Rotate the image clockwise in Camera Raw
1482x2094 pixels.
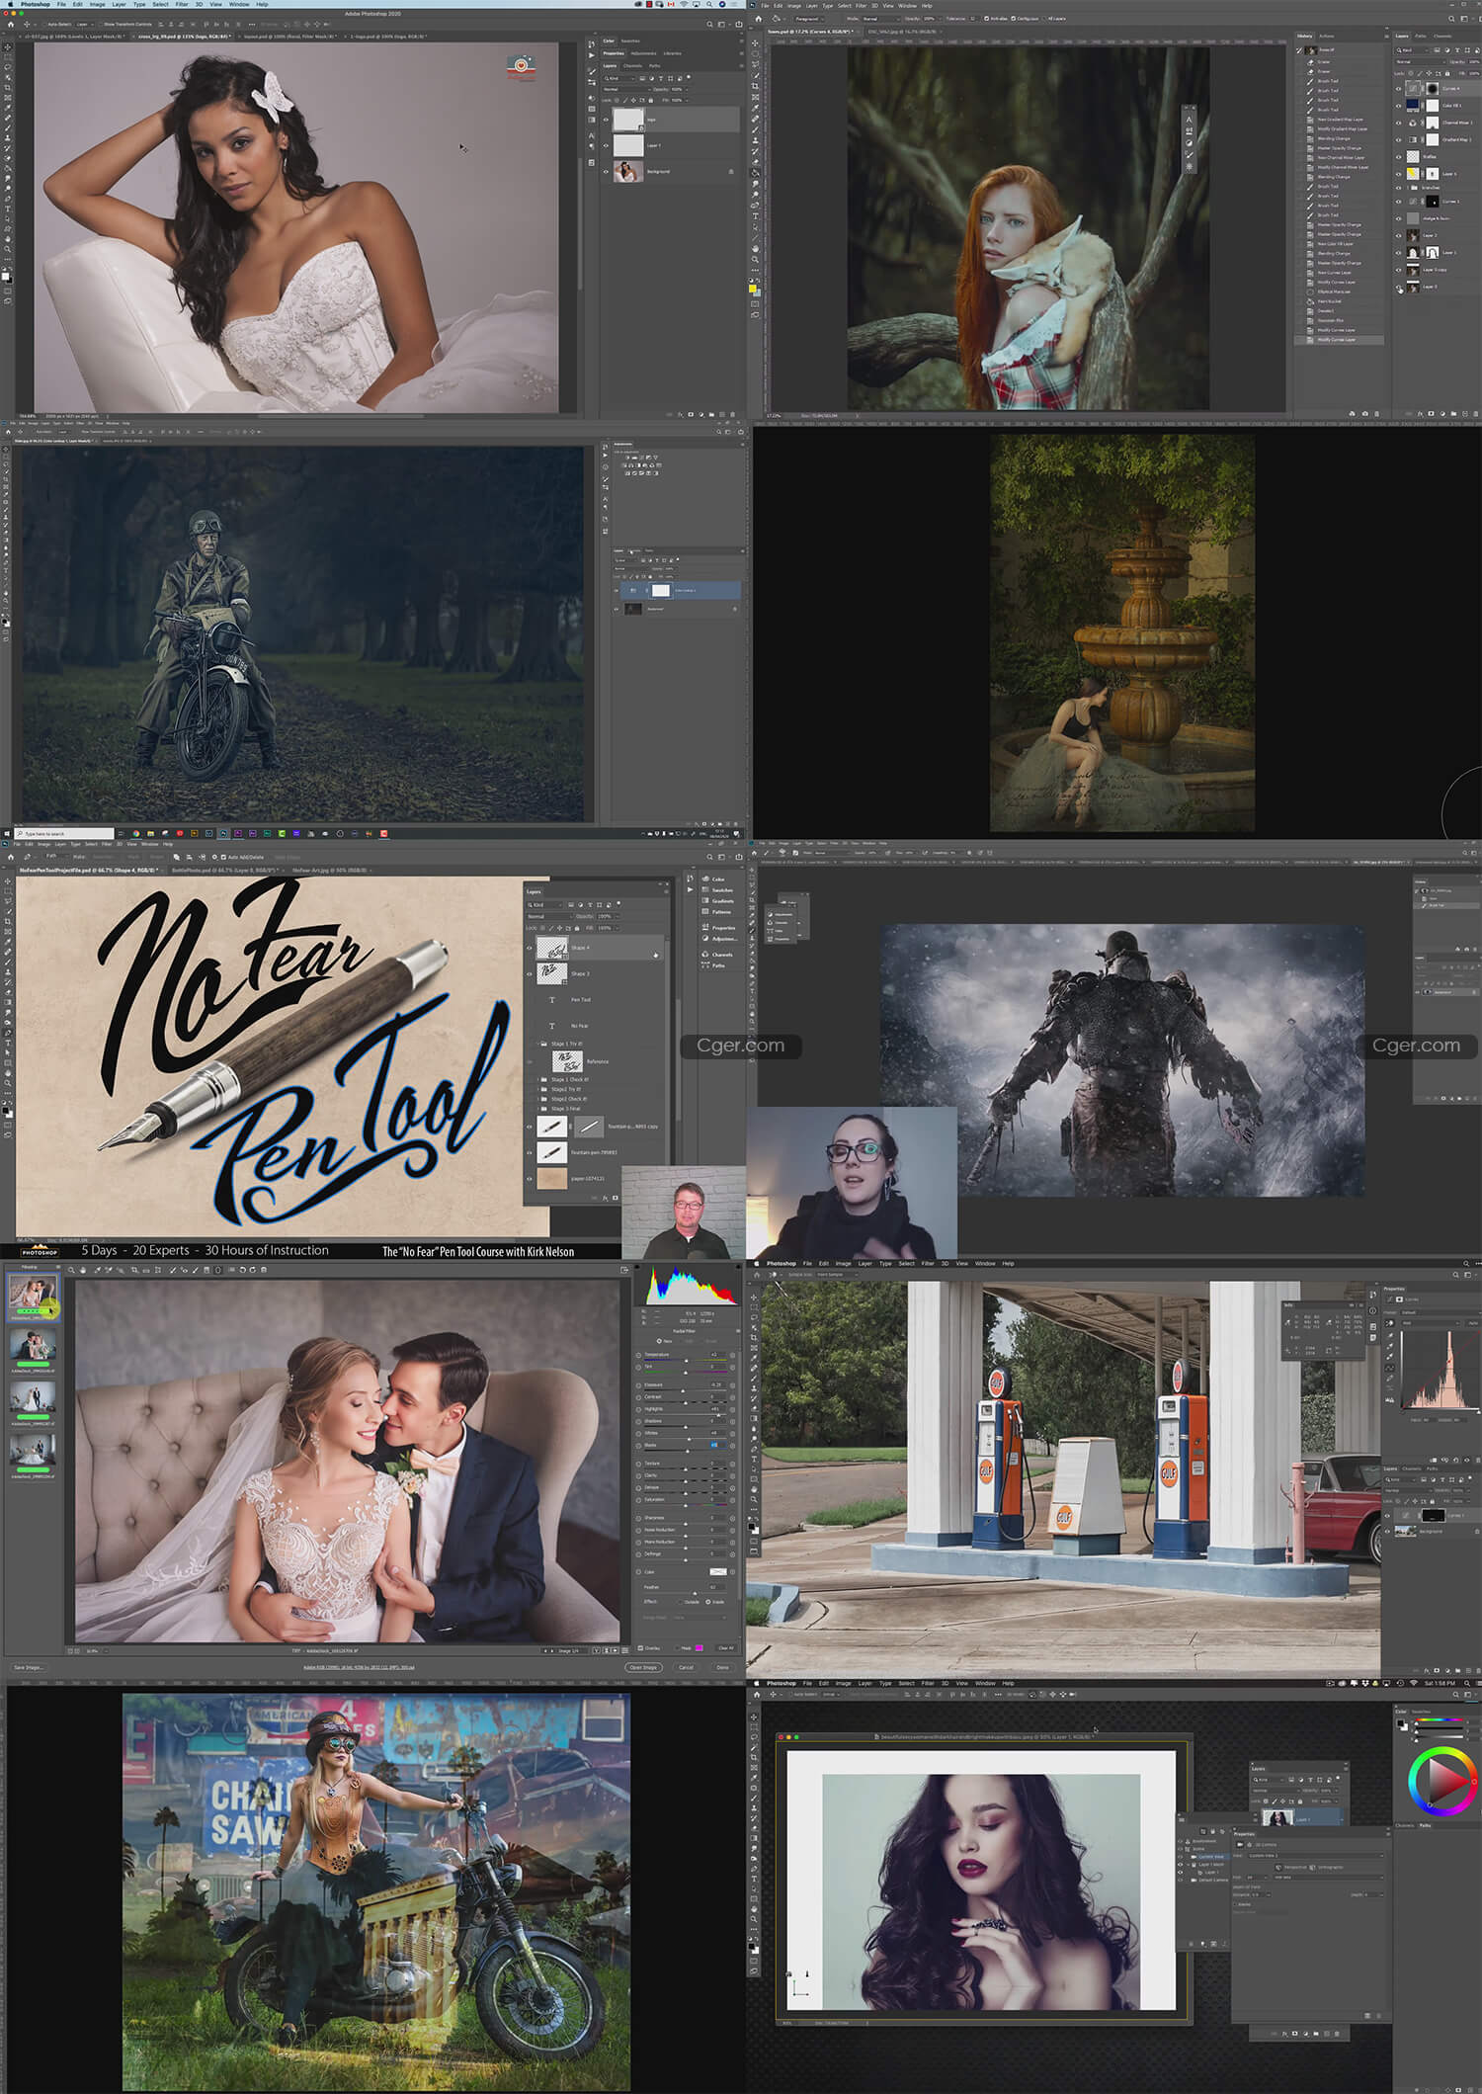[253, 1270]
